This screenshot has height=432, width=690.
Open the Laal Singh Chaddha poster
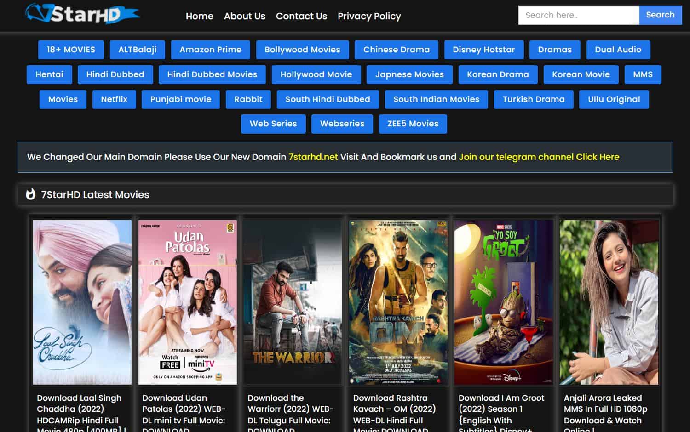point(82,302)
